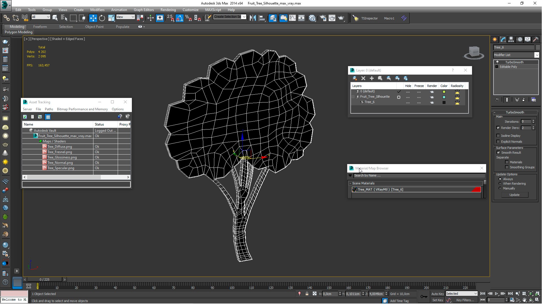Click the 0 (default) layer color swatch
The image size is (542, 304).
pyautogui.click(x=444, y=92)
